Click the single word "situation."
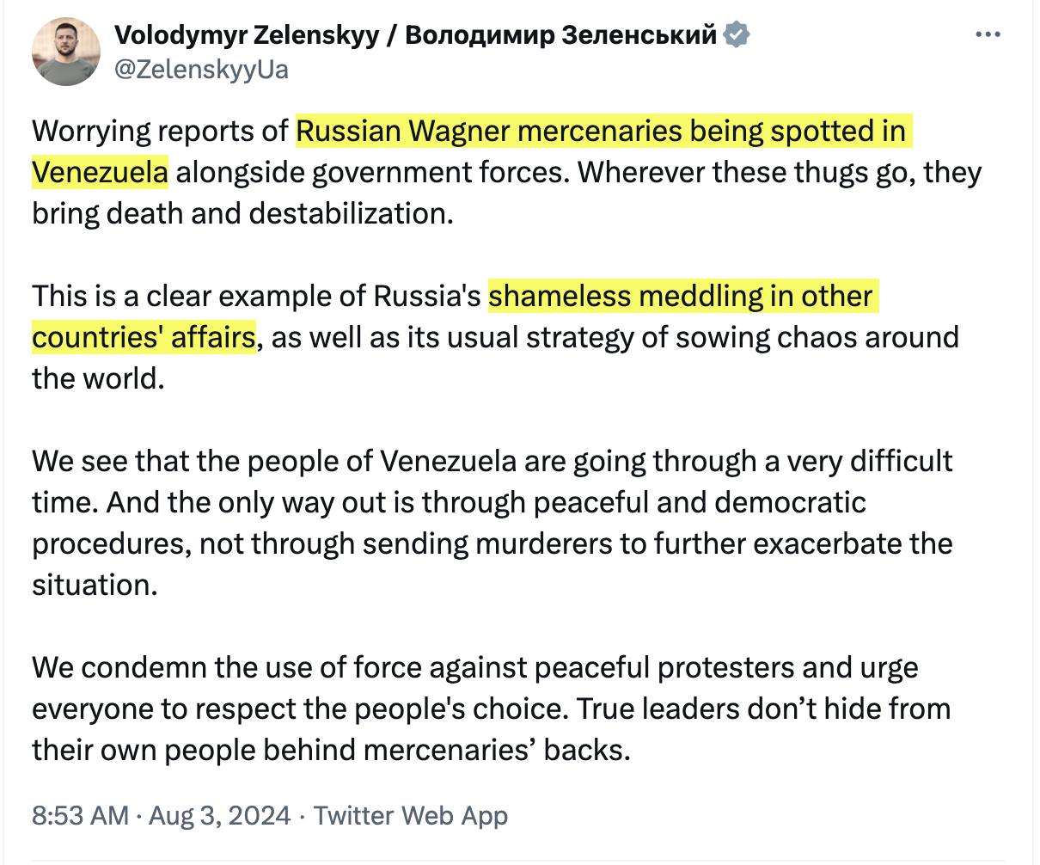Screen dimensions: 1040x865 tap(95, 585)
